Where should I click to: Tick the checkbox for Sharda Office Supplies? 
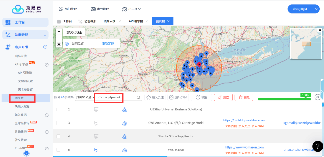pyautogui.click(x=58, y=136)
